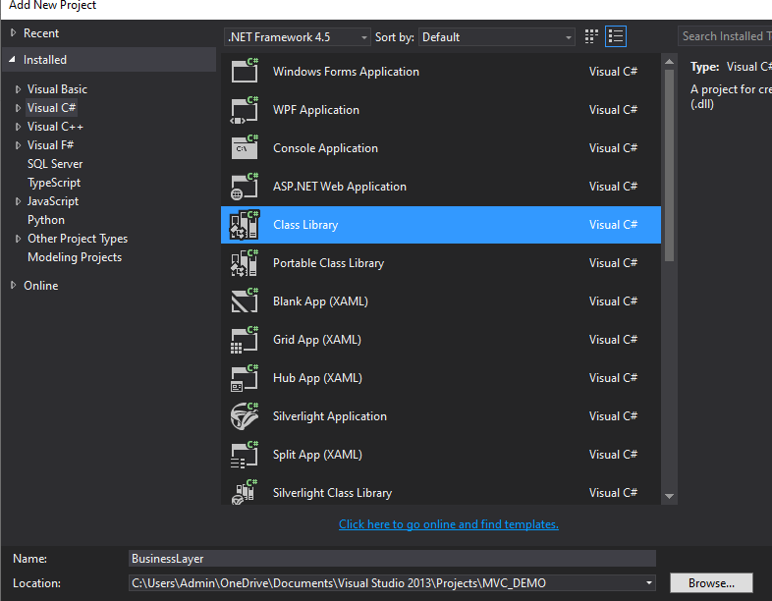
Task: Pick the Hub App (XAML) text label
Action: [x=317, y=378]
